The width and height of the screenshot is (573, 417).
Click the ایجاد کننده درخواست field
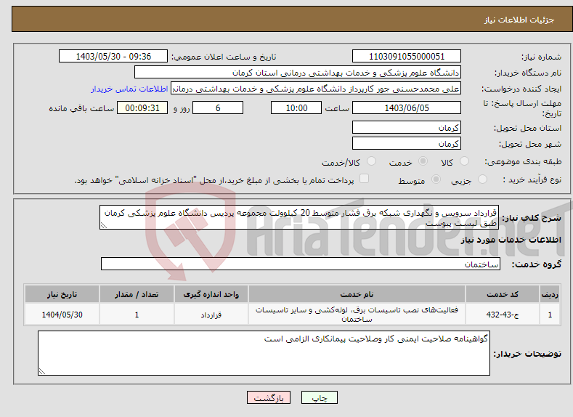316,89
